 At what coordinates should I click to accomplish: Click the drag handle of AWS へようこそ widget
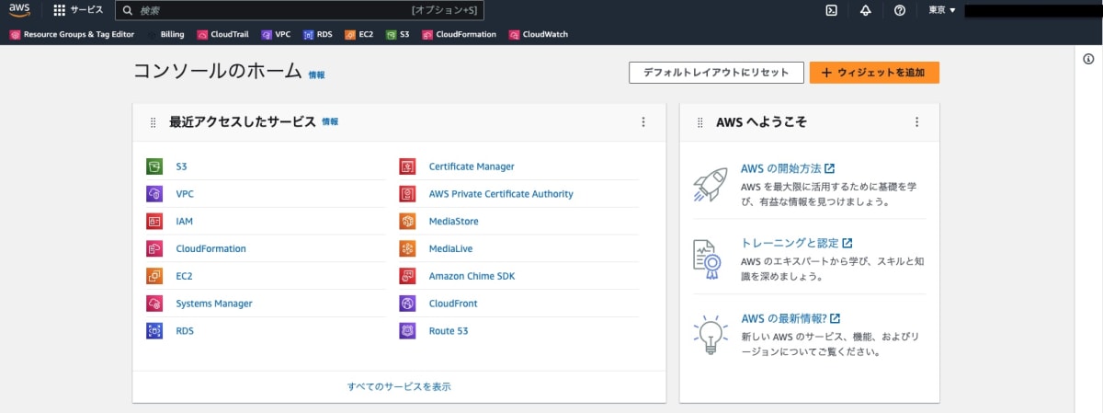point(700,121)
